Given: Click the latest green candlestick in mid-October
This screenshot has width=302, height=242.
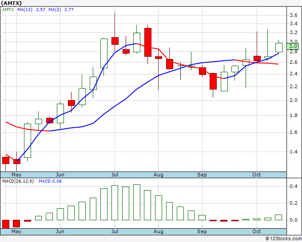Looking at the screenshot, I should pos(279,47).
